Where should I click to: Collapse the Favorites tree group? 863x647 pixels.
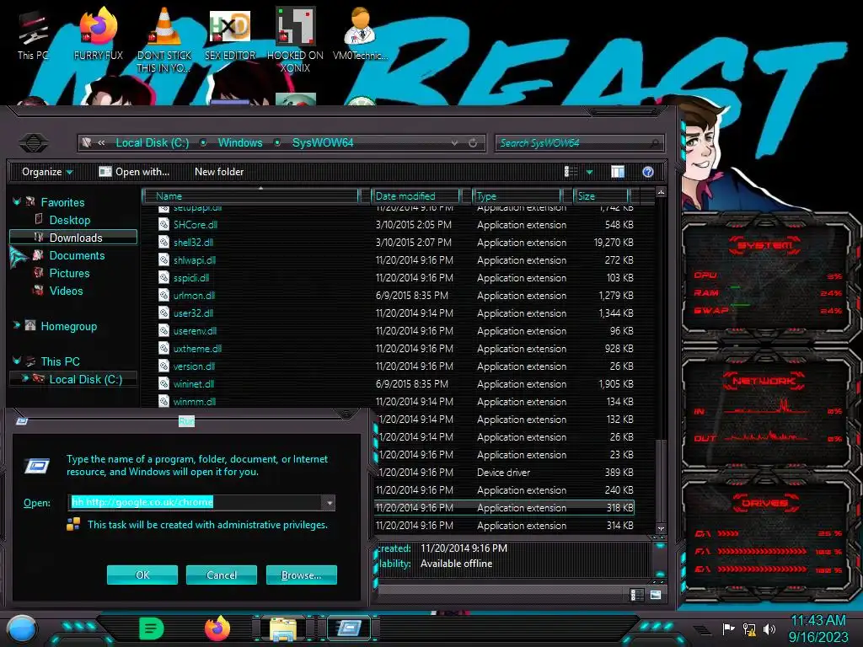click(17, 202)
